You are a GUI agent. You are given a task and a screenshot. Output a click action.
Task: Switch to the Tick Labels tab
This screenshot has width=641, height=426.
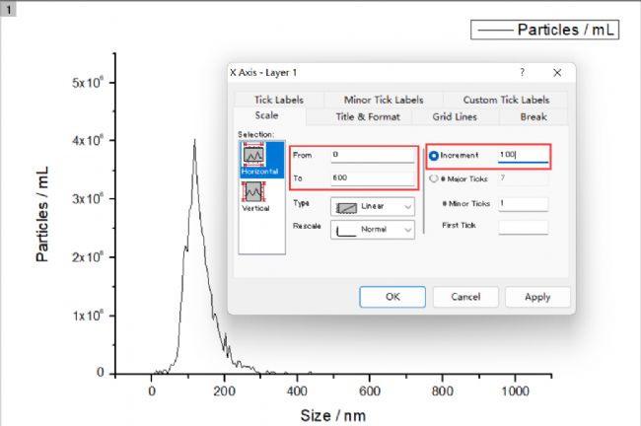(x=279, y=100)
